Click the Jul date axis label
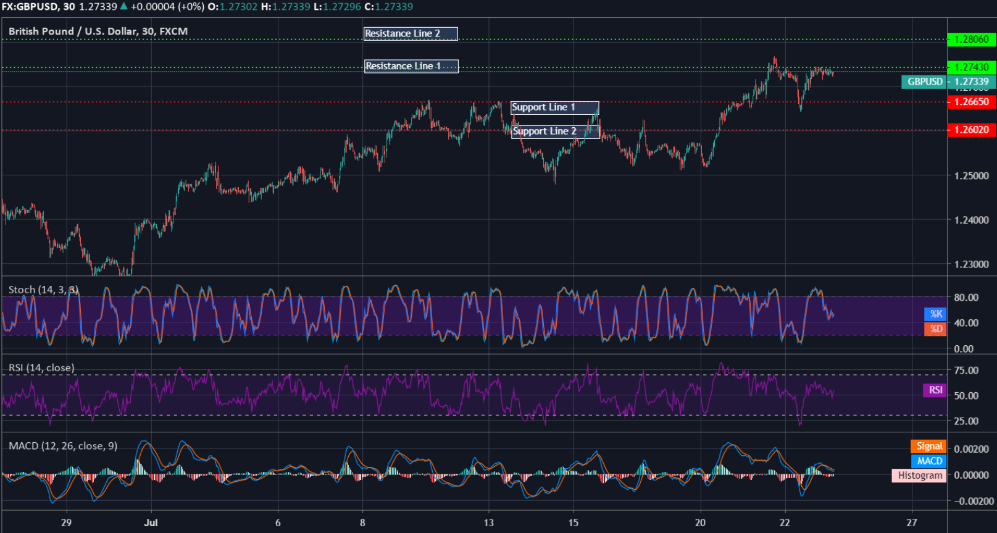Image resolution: width=997 pixels, height=533 pixels. 151,523
